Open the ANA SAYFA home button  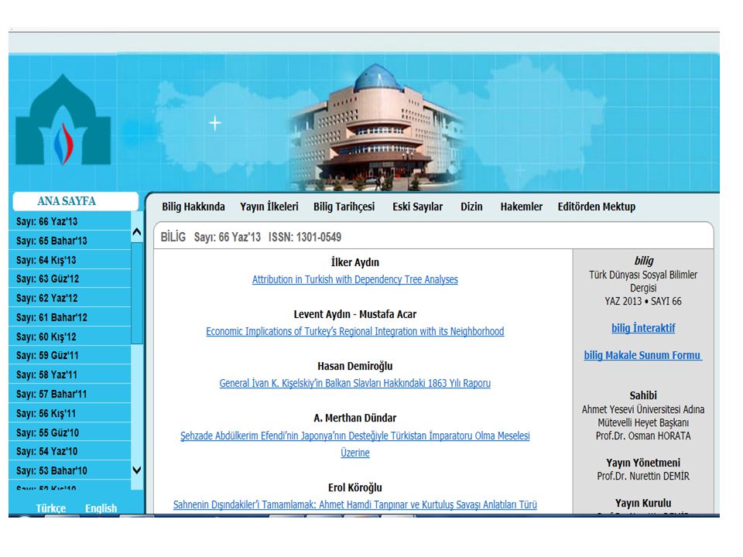75,201
